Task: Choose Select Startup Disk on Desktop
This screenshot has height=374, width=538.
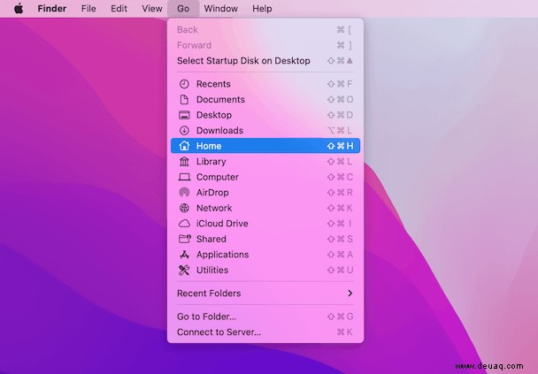Action: coord(265,61)
